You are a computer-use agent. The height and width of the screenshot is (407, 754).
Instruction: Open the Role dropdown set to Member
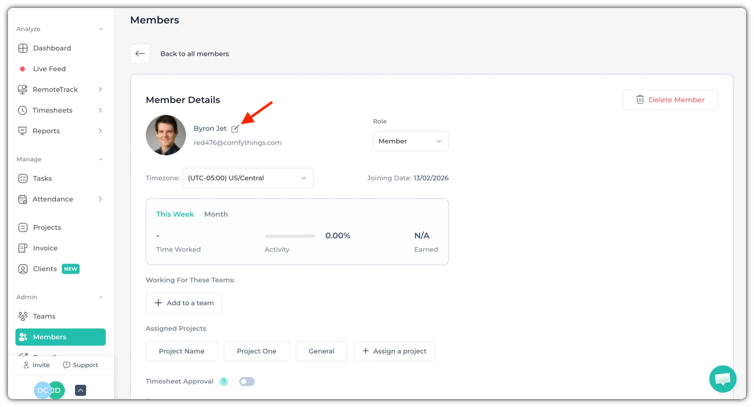(x=411, y=141)
